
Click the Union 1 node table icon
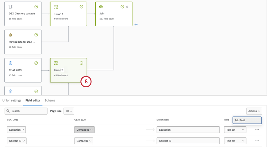pos(56,7)
